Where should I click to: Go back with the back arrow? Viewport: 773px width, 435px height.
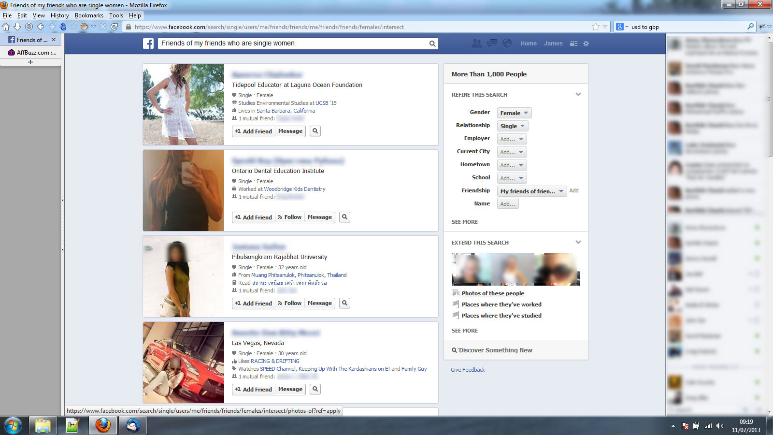point(41,27)
